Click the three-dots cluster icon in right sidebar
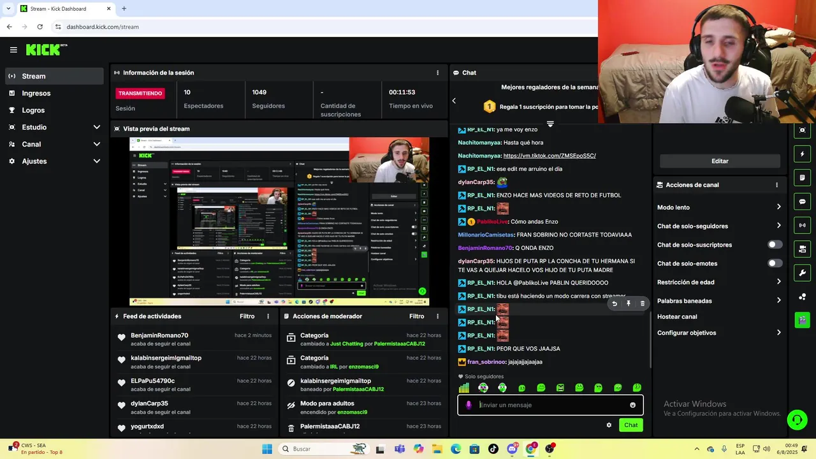 (x=802, y=296)
